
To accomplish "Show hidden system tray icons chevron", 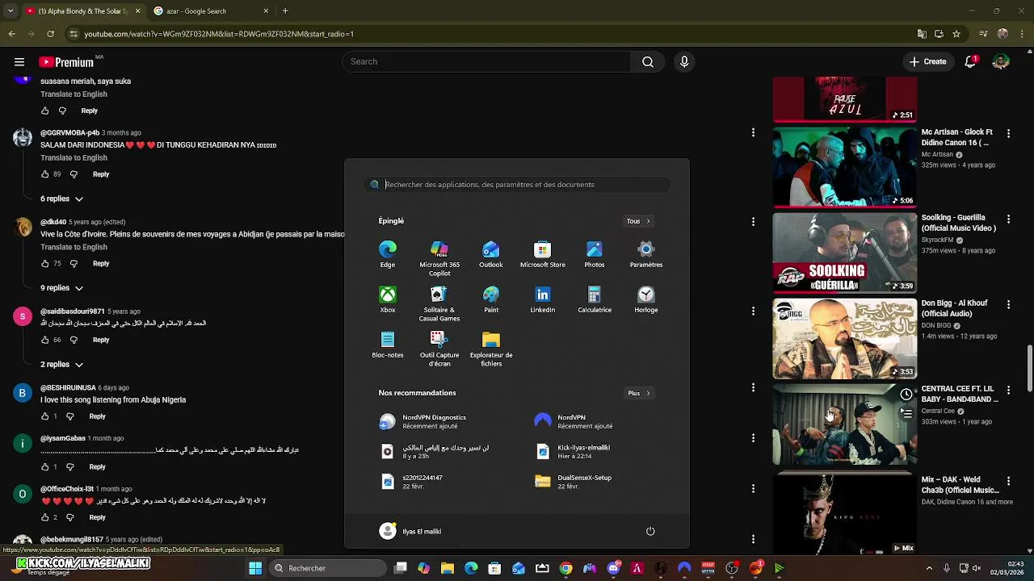I will pos(929,568).
